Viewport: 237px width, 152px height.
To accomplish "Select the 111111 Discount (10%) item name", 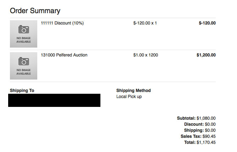I will tap(62, 23).
